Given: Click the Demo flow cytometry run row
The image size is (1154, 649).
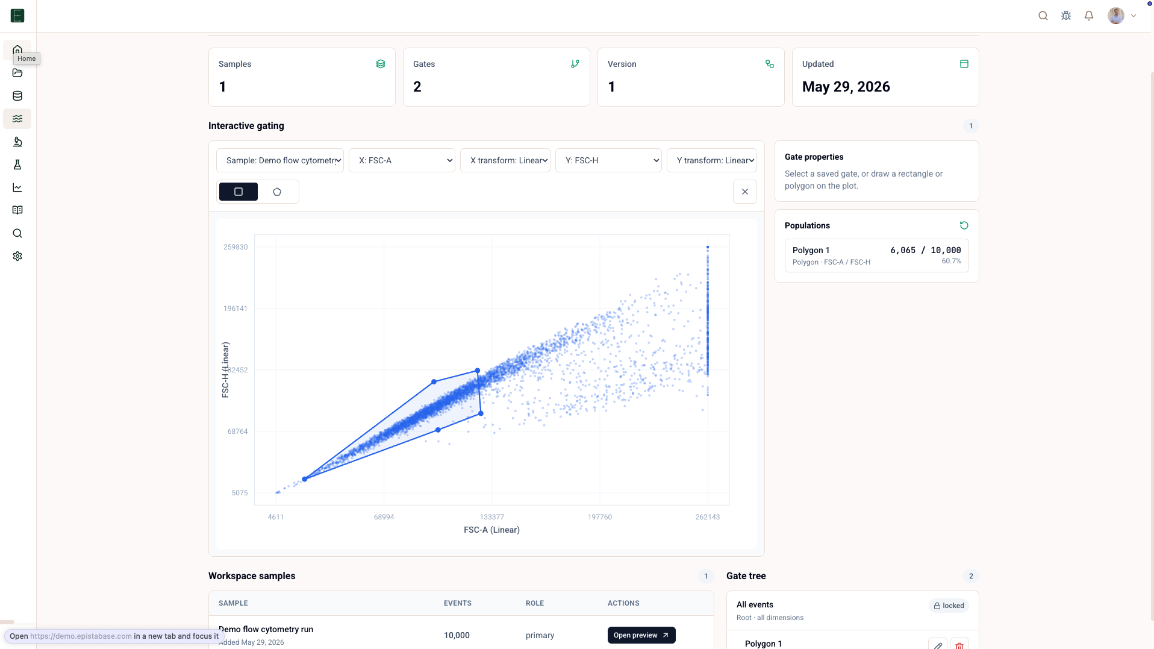Looking at the screenshot, I should 461,633.
